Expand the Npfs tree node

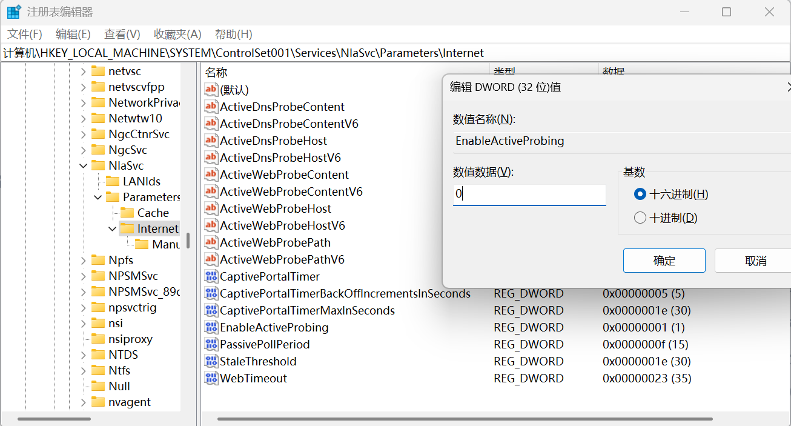point(84,260)
